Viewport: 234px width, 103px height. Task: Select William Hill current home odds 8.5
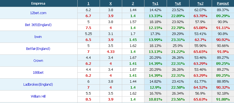tap(88, 99)
